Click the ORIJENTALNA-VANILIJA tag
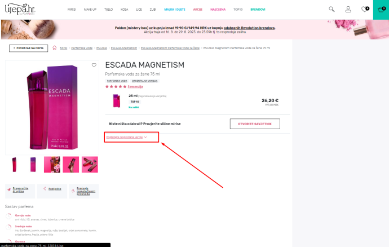This screenshot has width=389, height=247. click(x=145, y=81)
